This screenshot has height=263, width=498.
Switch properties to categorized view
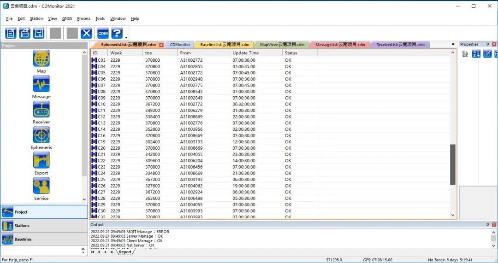click(465, 54)
